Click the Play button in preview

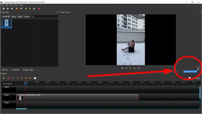point(130,68)
